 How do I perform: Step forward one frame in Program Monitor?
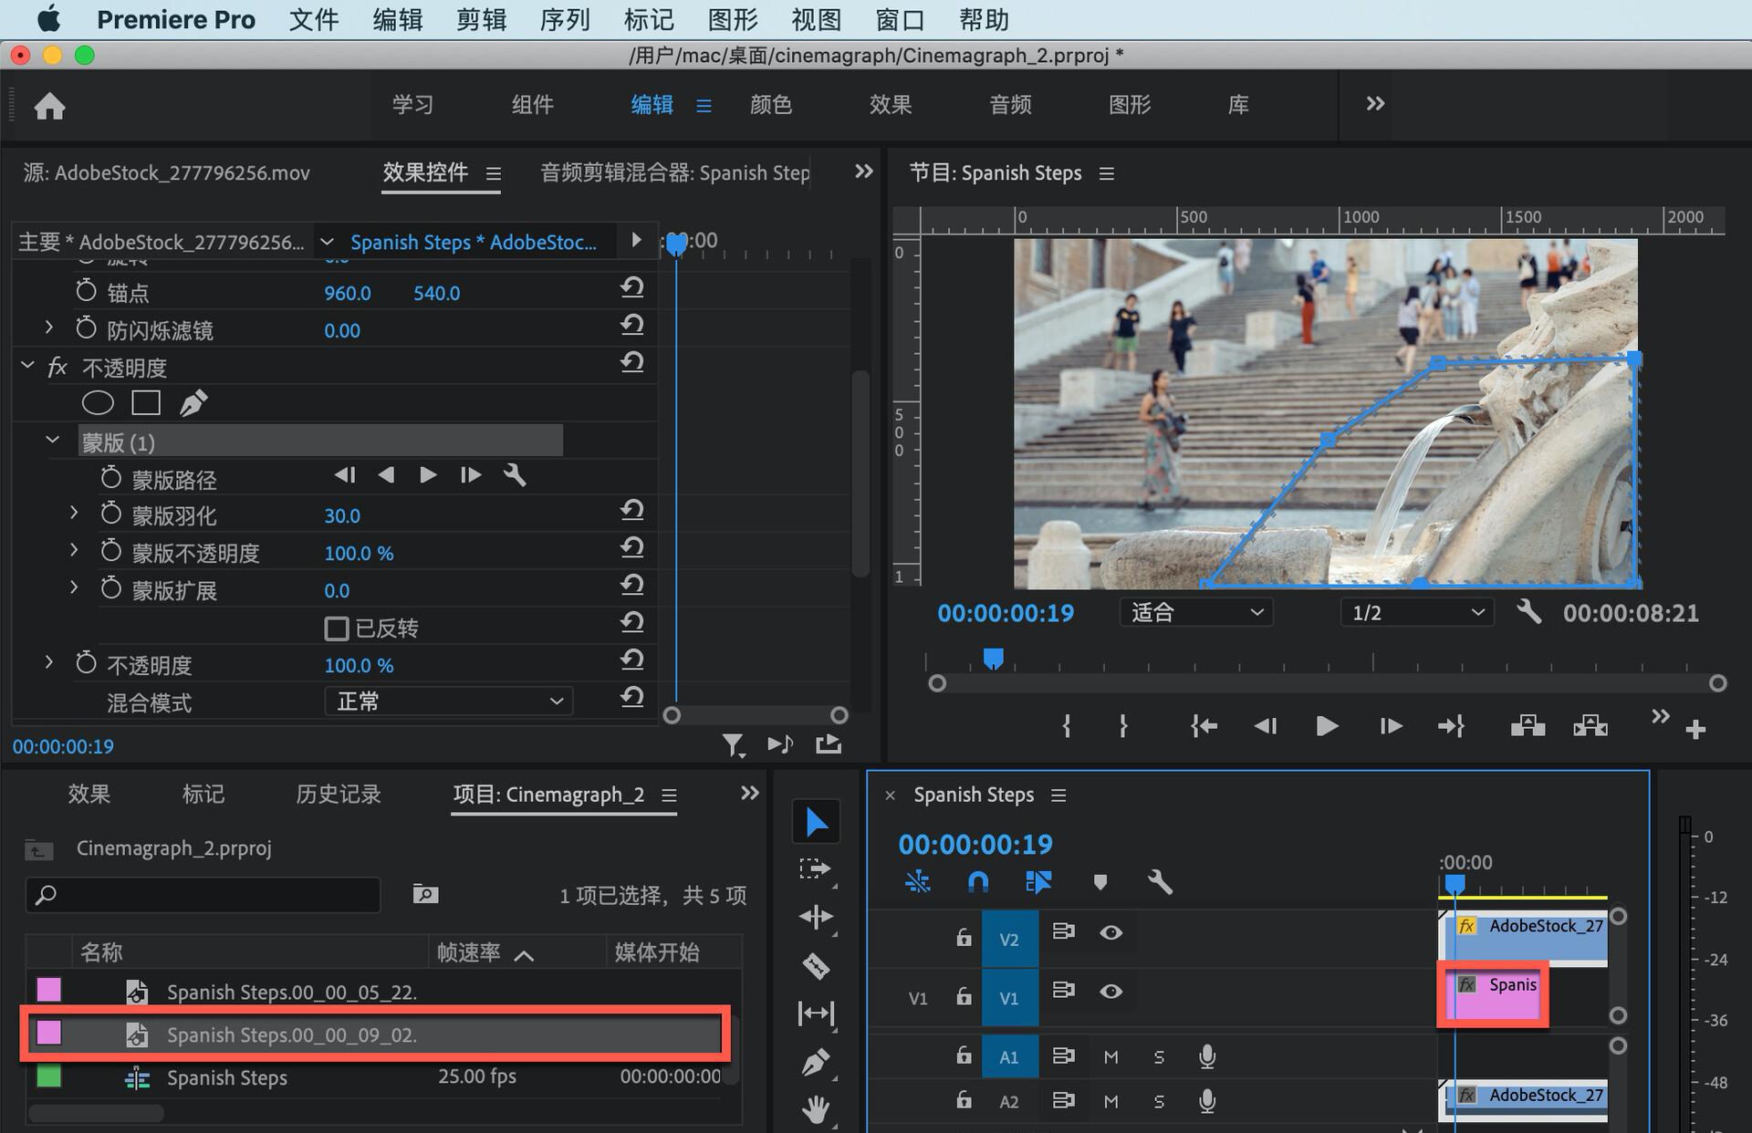[1390, 726]
